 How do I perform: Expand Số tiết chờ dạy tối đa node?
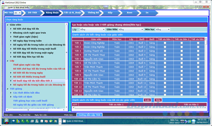pyautogui.click(x=11, y=29)
